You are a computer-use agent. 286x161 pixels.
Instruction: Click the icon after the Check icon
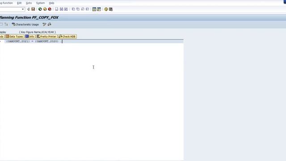pyautogui.click(x=49, y=24)
